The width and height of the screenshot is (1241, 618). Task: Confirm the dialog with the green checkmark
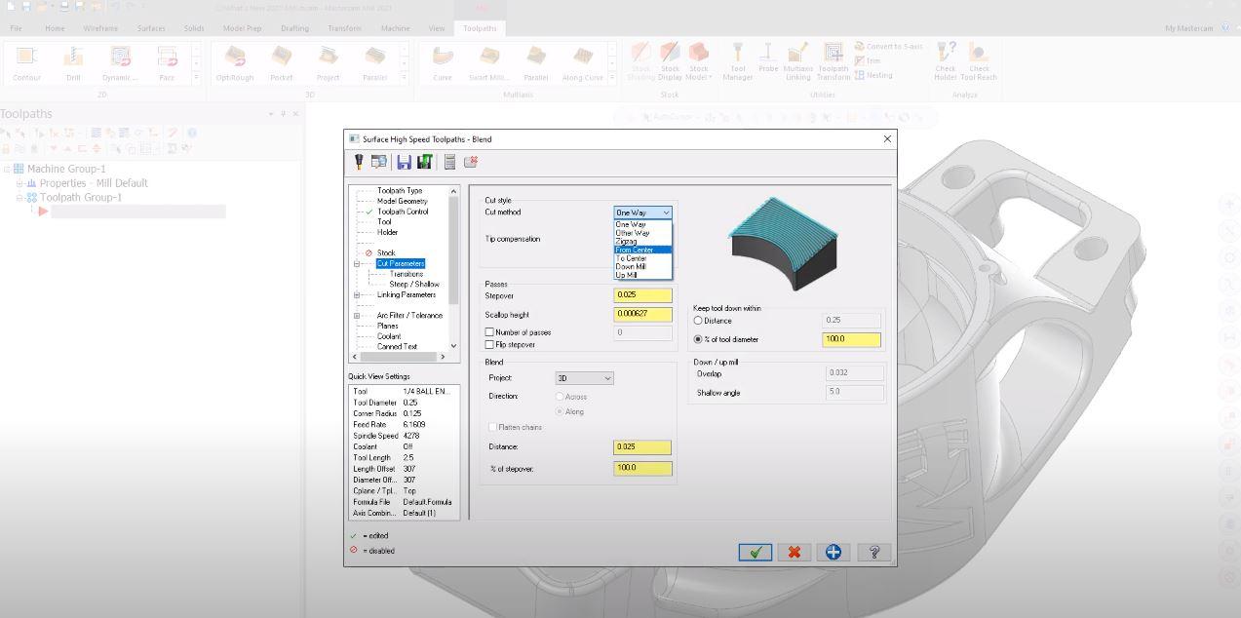(x=755, y=552)
